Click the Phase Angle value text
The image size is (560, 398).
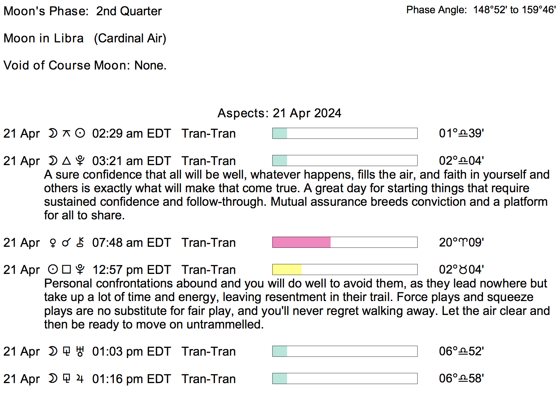[x=514, y=10]
